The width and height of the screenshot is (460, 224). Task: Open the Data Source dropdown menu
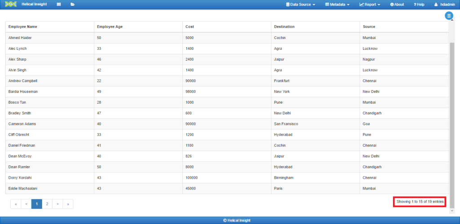(301, 4)
